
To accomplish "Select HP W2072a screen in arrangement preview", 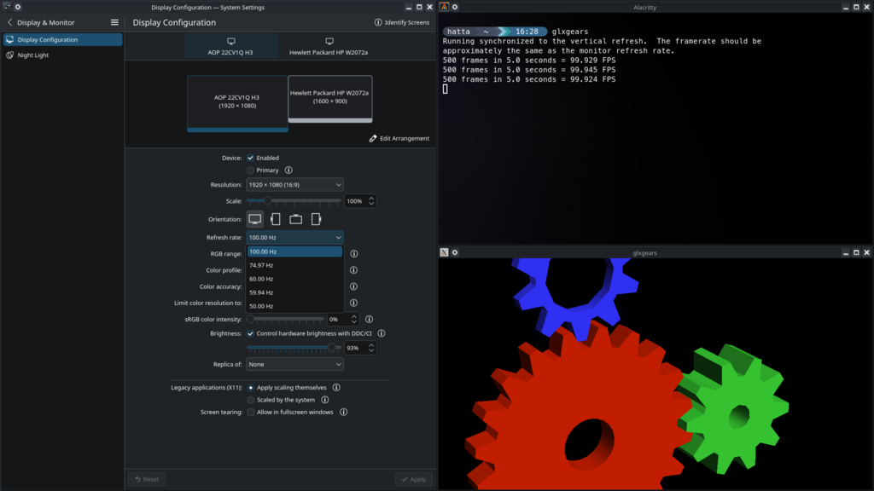I will [x=330, y=99].
